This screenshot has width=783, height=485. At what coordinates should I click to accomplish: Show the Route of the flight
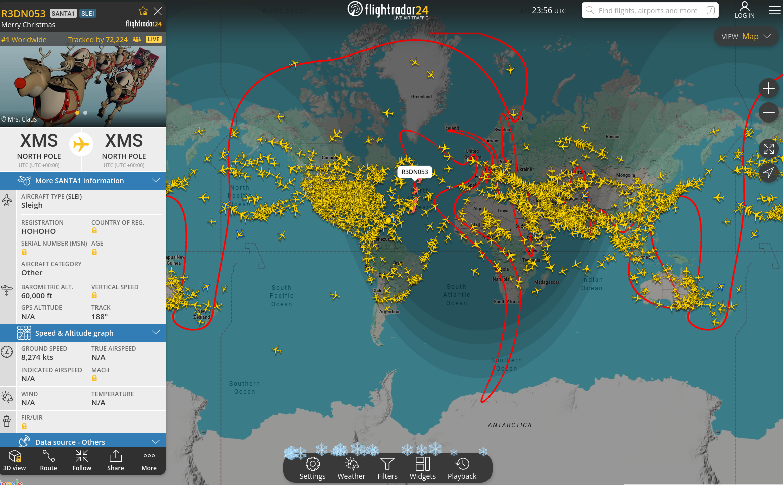(x=48, y=460)
